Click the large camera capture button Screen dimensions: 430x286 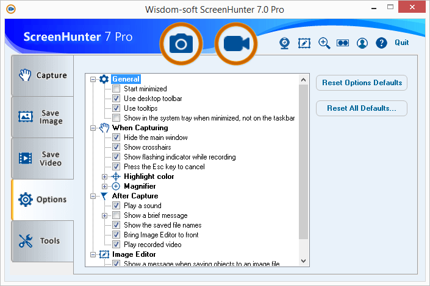[x=181, y=44]
